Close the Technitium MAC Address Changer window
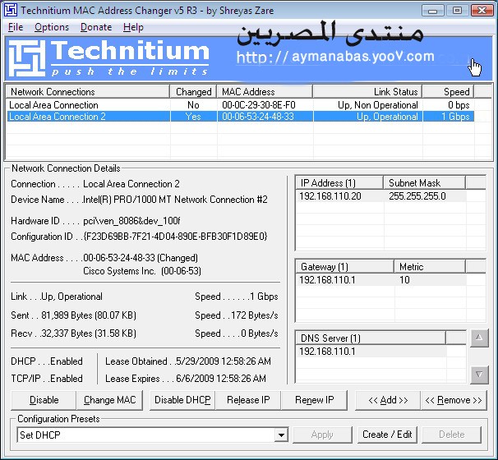This screenshot has width=498, height=460. pos(482,11)
